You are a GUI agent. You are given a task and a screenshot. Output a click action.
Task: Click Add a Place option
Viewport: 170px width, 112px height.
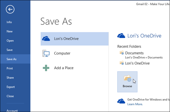click(x=75, y=68)
